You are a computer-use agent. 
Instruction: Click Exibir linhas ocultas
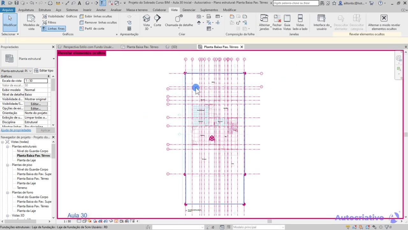click(x=96, y=16)
